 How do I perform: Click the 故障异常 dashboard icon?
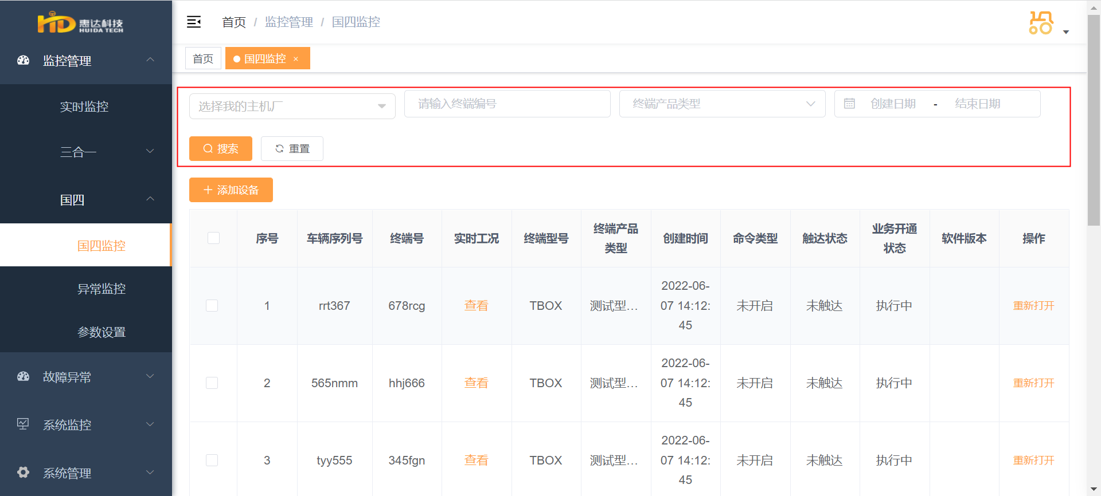tap(23, 376)
